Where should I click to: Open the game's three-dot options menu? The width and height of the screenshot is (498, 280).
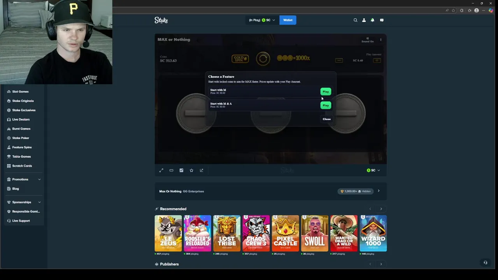pos(381,39)
